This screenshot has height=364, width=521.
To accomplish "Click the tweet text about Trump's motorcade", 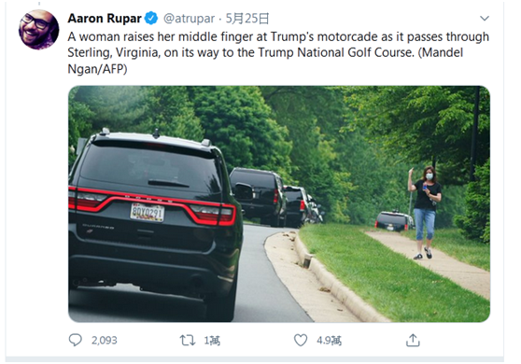I will click(278, 52).
